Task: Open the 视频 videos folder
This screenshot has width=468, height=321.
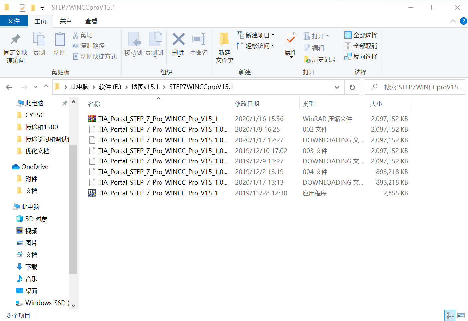Action: point(31,231)
